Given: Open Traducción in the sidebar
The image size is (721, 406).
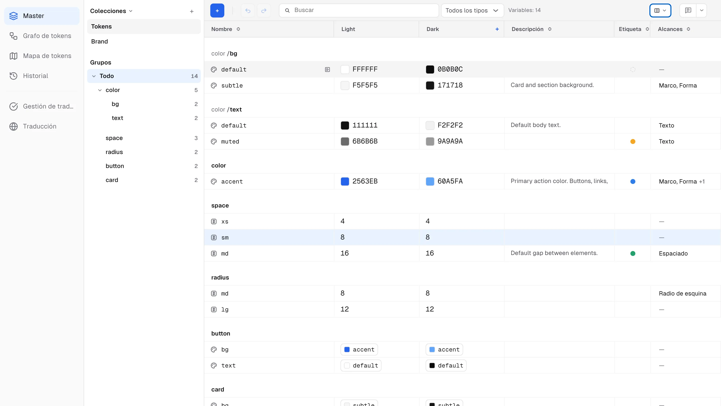Looking at the screenshot, I should tap(41, 126).
